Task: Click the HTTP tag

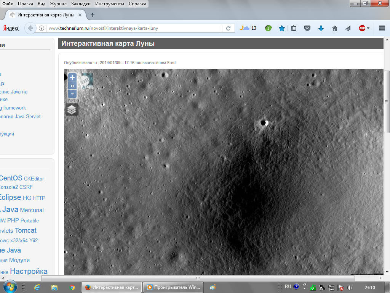Action: pyautogui.click(x=39, y=198)
